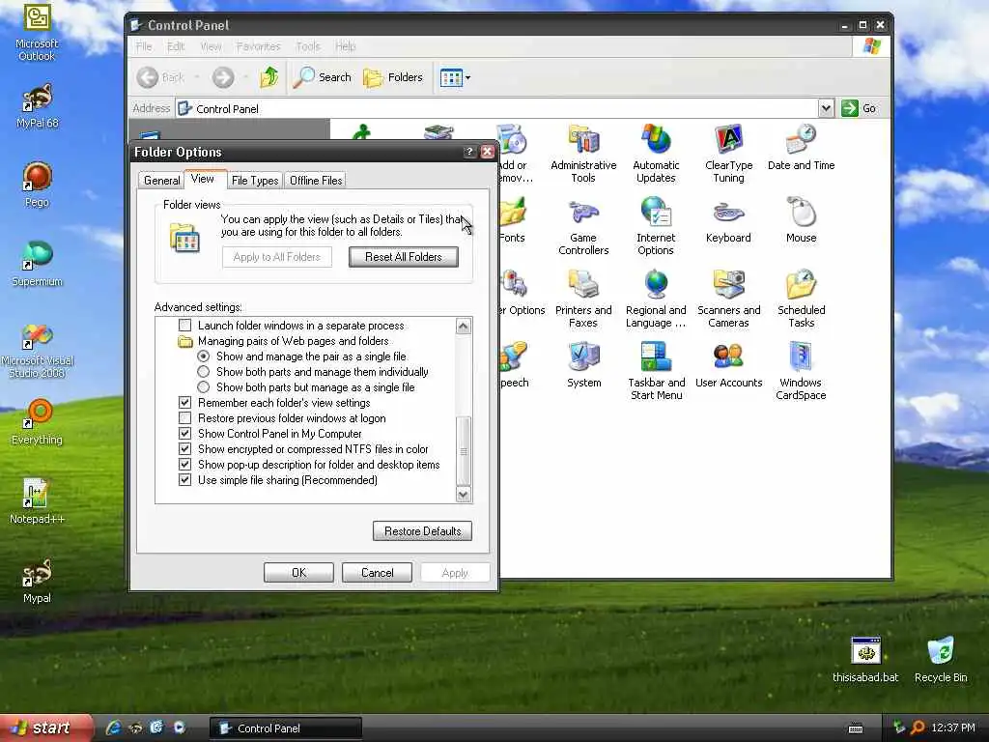The image size is (989, 742).
Task: Select the View tab
Action: coord(203,179)
